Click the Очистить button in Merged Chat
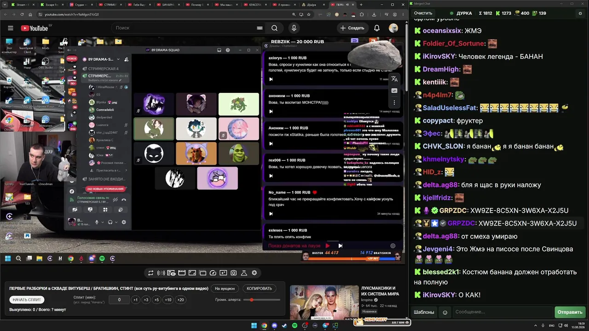The width and height of the screenshot is (589, 331). (x=423, y=13)
